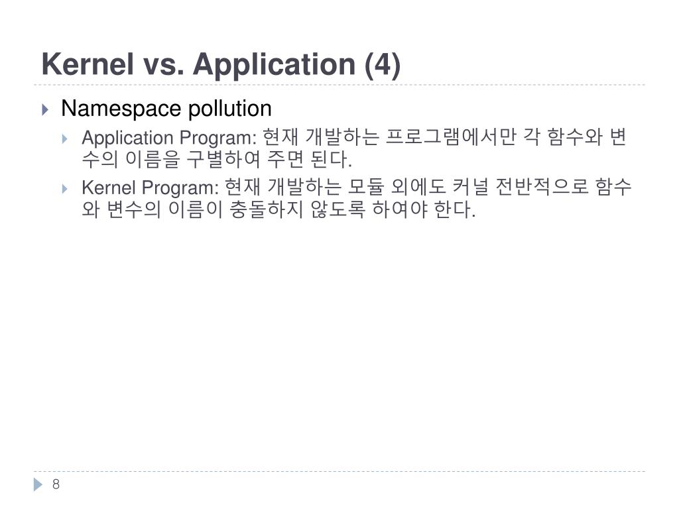Image resolution: width=679 pixels, height=509 pixels.
Task: Click the line ending with 하여야 한다.
Action: pyautogui.click(x=278, y=209)
